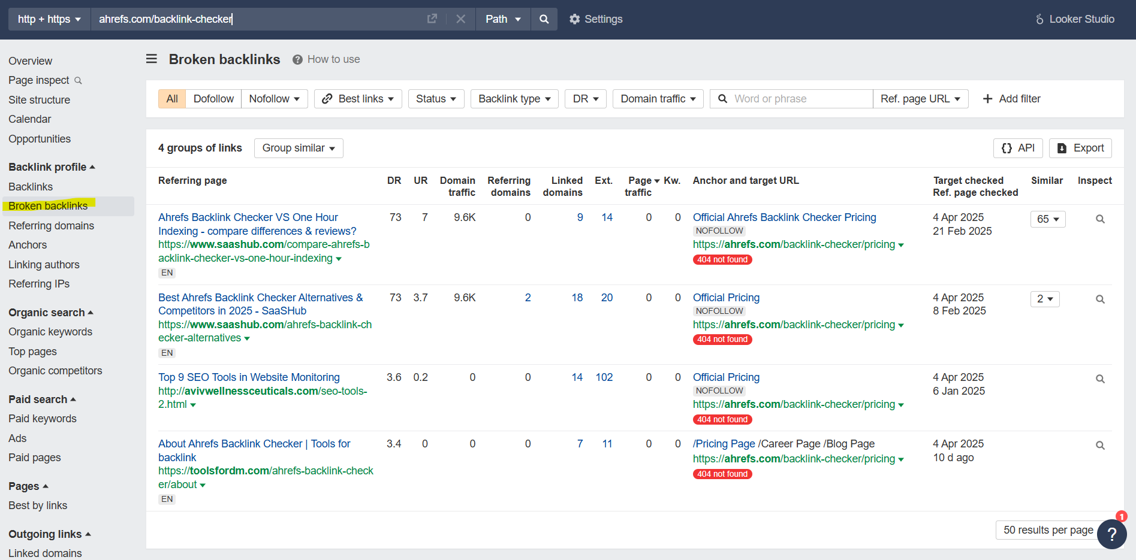This screenshot has width=1136, height=560.
Task: Open Calendar in sidebar
Action: click(29, 119)
